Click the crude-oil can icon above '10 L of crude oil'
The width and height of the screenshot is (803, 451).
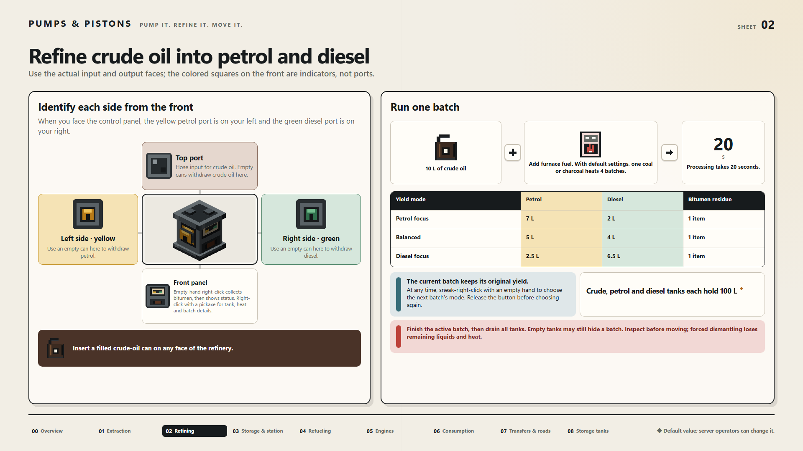(x=446, y=147)
